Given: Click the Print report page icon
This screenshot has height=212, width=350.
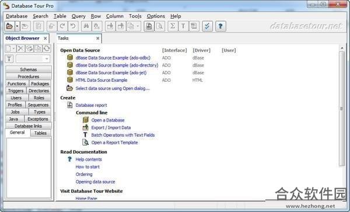Looking at the screenshot, I should point(149,26).
